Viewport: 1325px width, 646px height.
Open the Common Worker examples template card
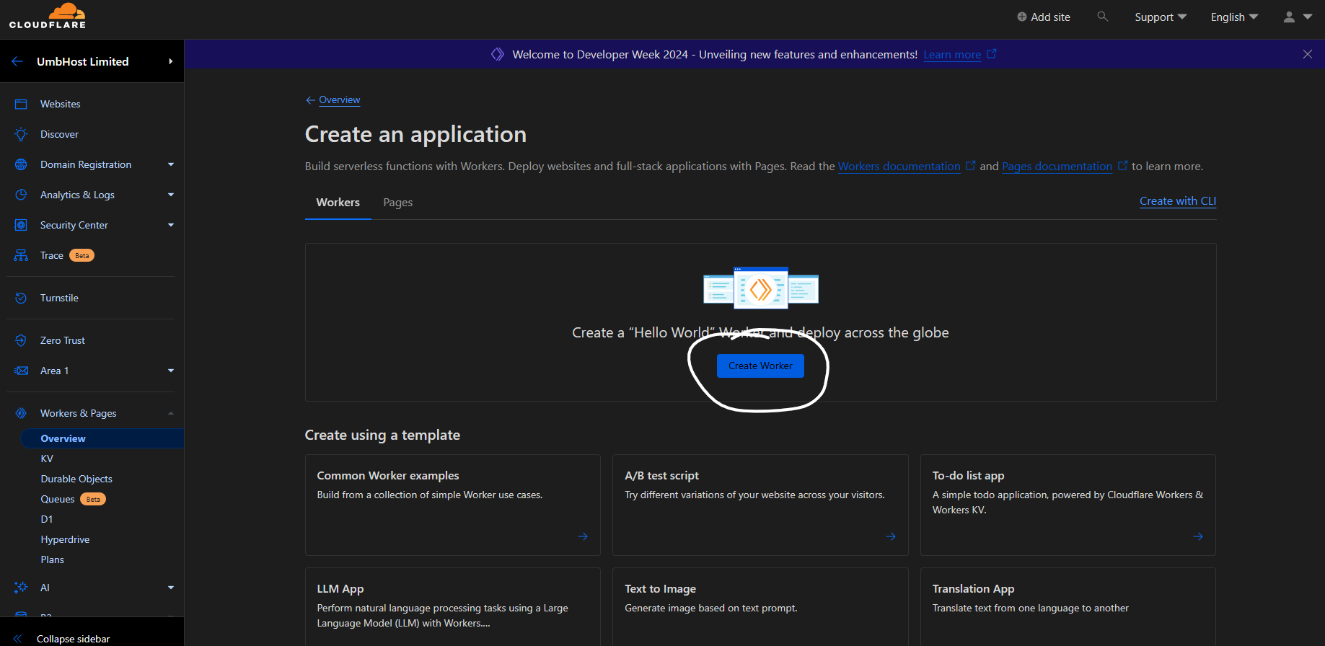click(453, 505)
